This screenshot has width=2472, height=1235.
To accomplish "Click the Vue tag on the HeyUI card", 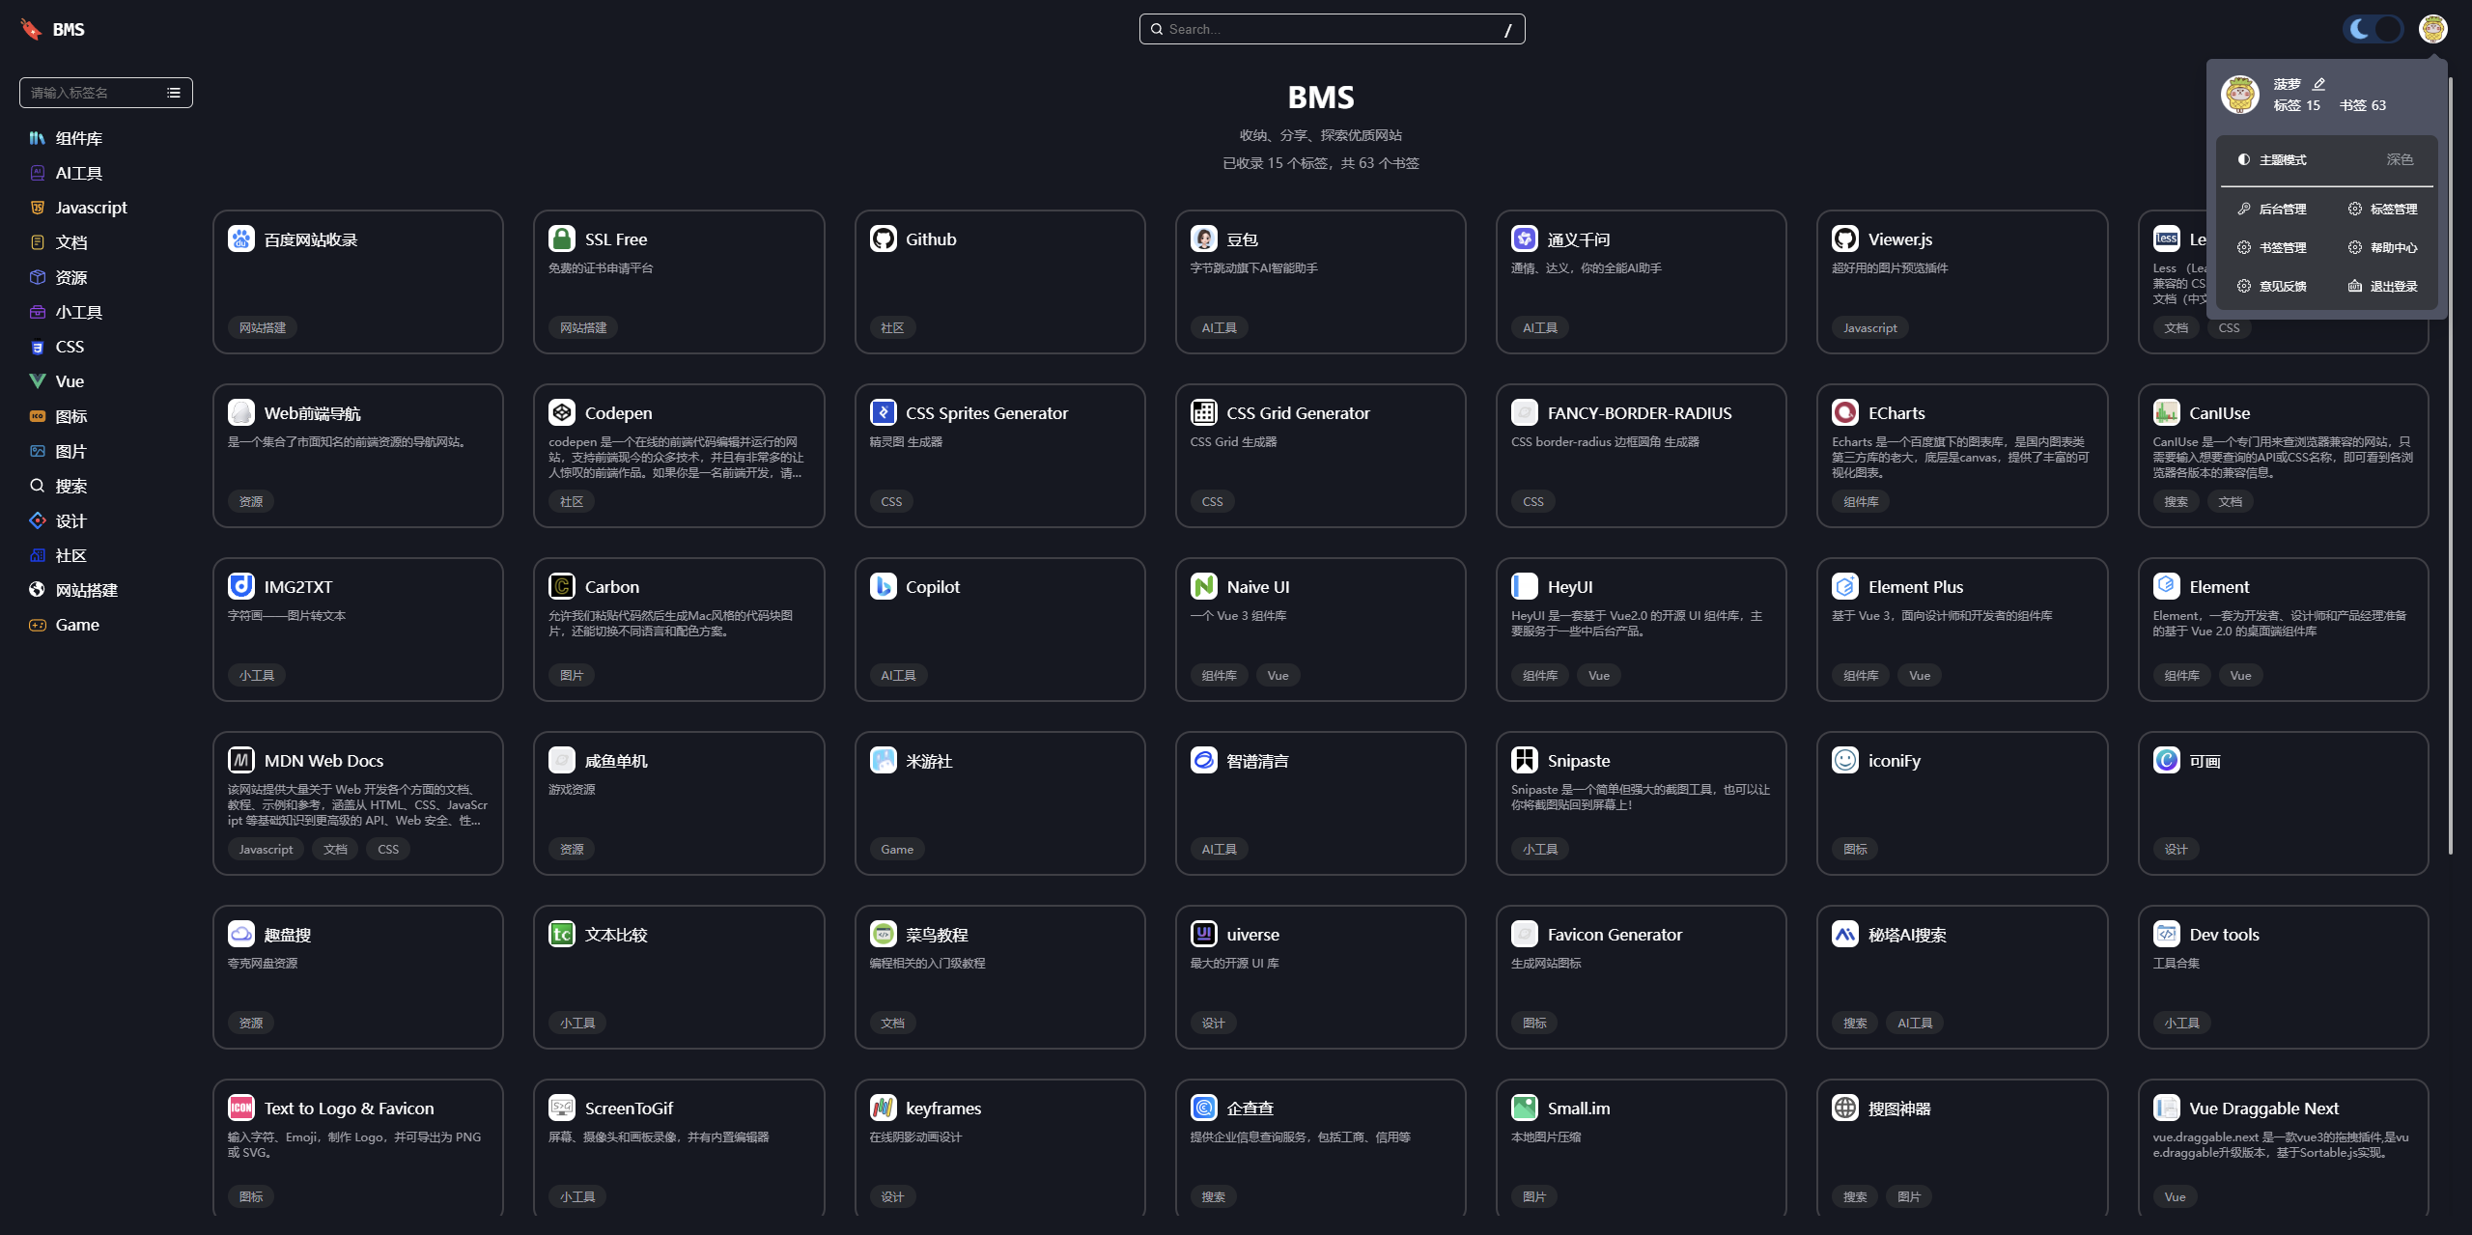I will [x=1598, y=675].
